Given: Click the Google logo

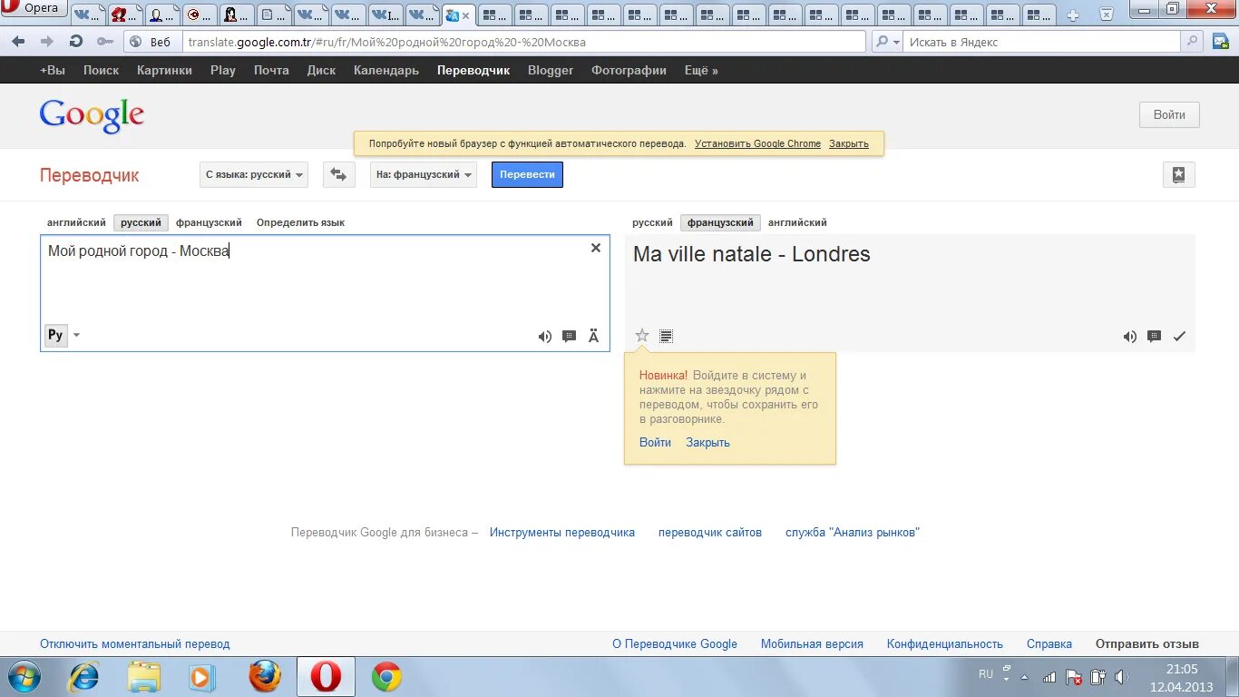Looking at the screenshot, I should pos(92,115).
